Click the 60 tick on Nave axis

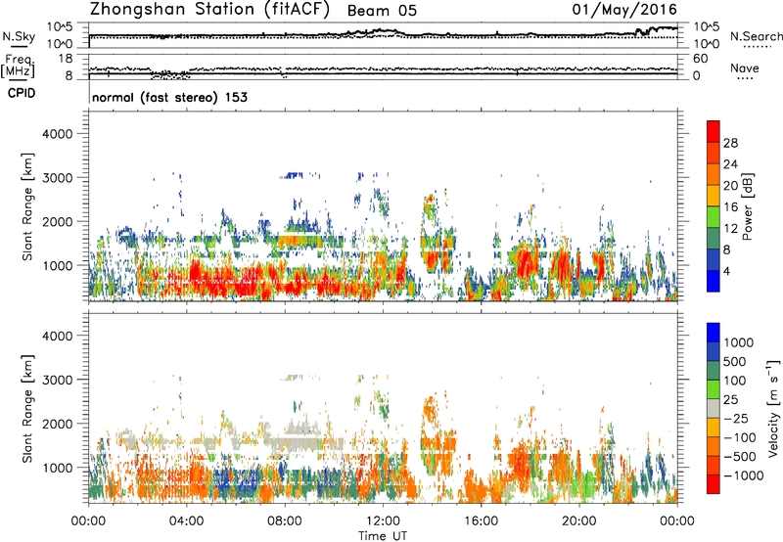pos(700,59)
